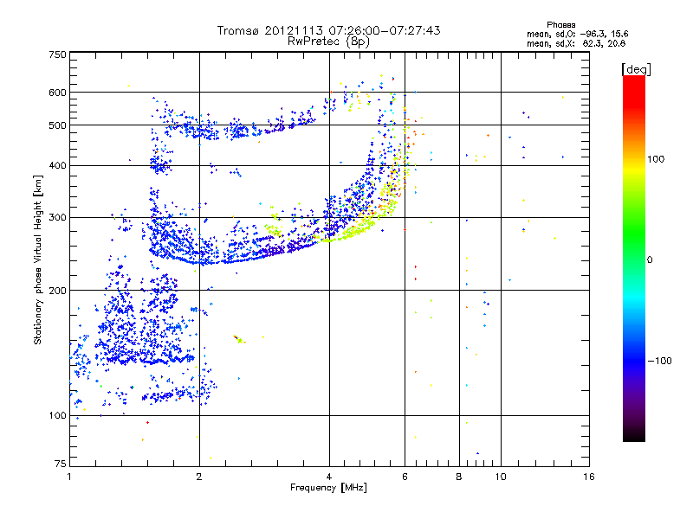Click the '8' x-axis tick label
The width and height of the screenshot is (693, 519).
click(x=459, y=477)
